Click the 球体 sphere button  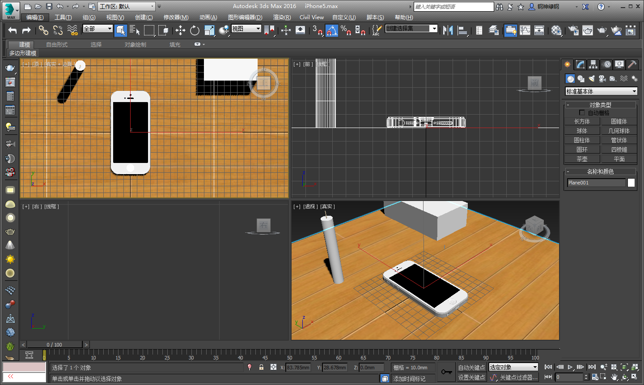click(x=582, y=131)
